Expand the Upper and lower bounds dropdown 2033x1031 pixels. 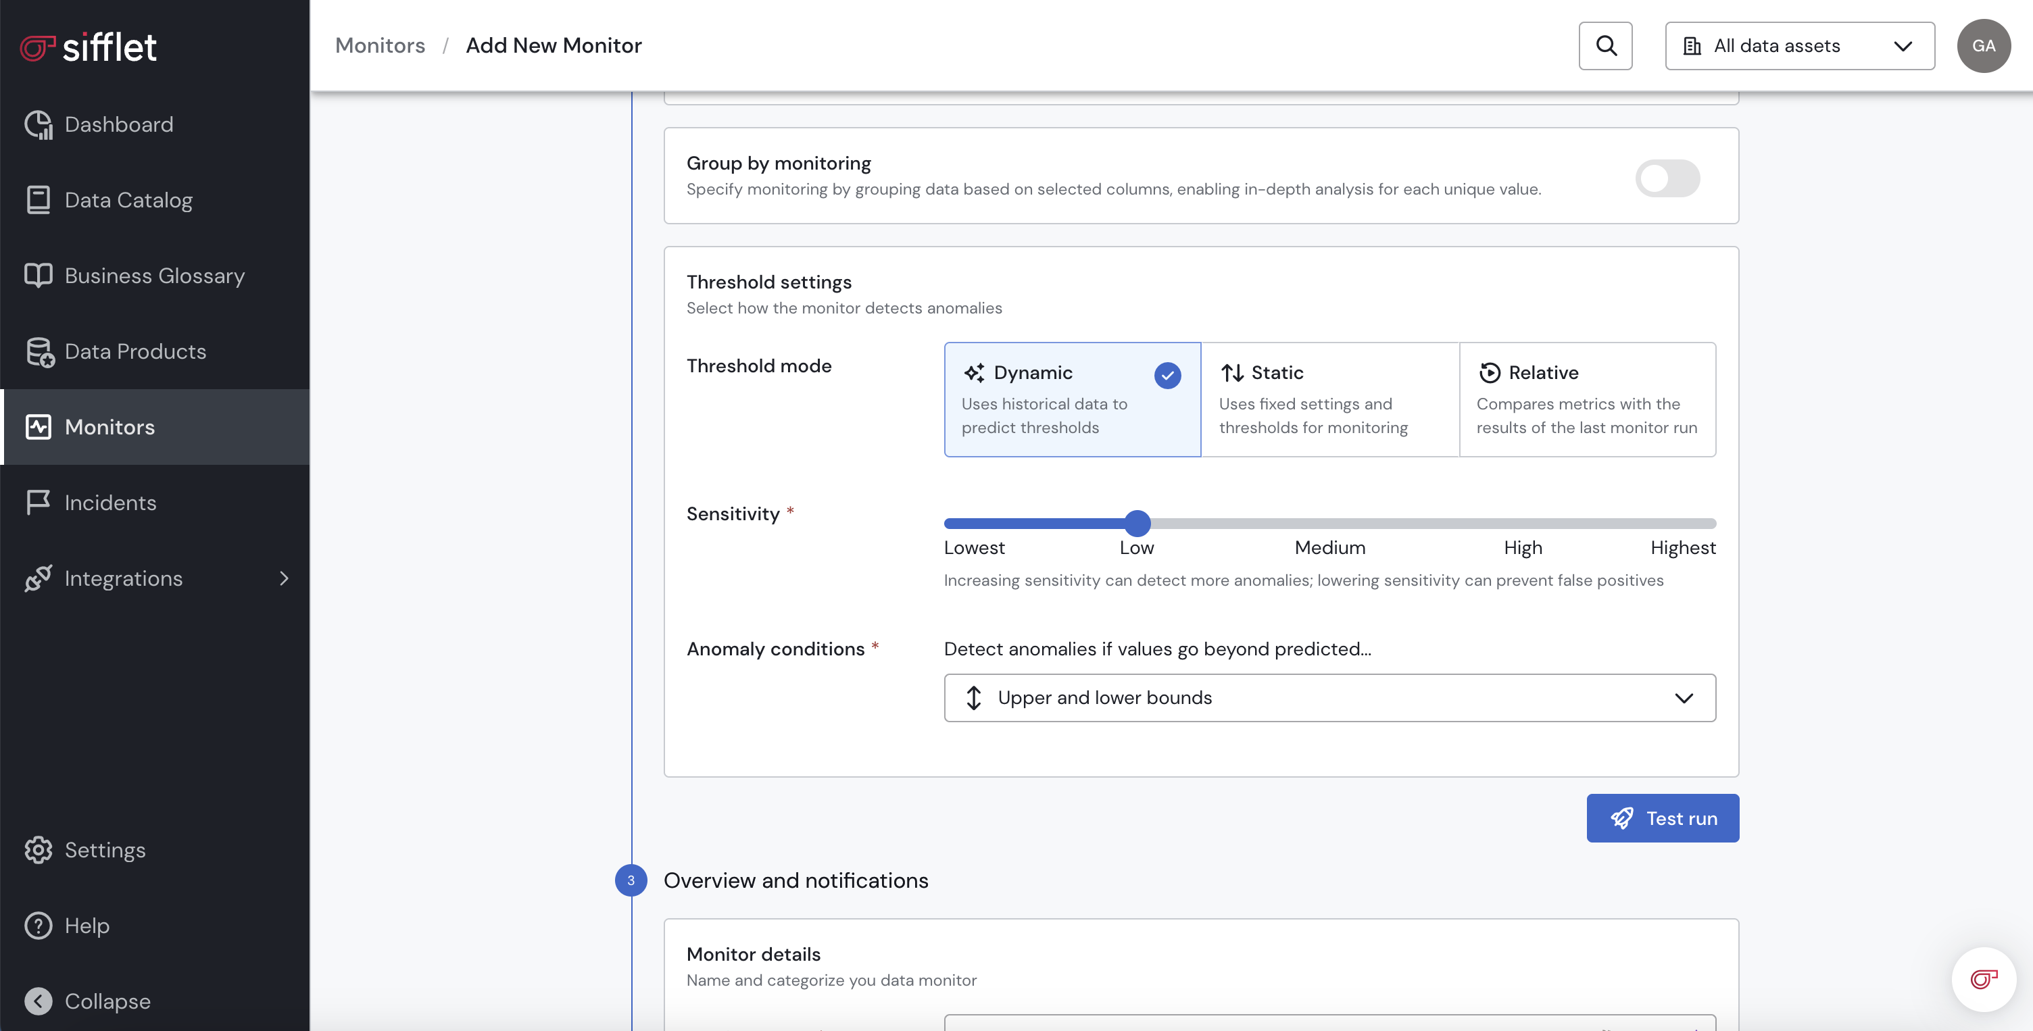(1329, 697)
